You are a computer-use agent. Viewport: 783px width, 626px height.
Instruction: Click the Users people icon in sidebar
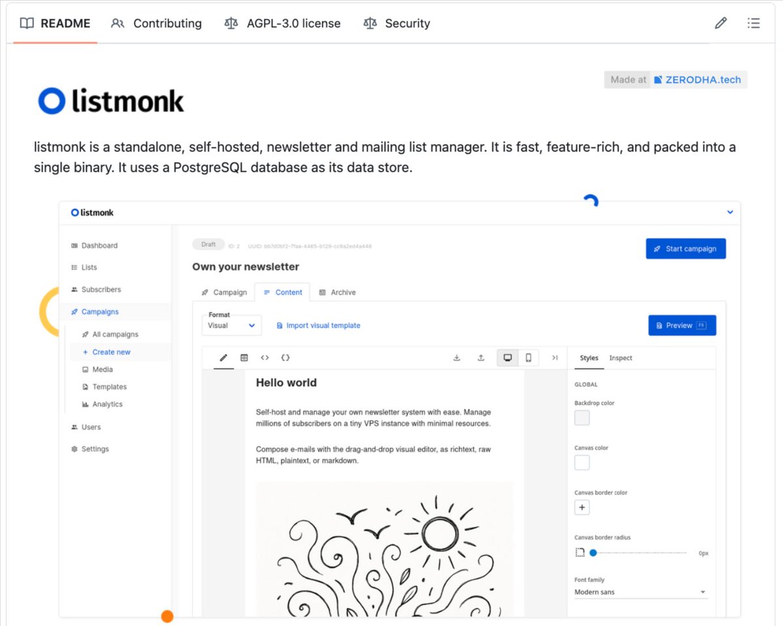point(74,427)
